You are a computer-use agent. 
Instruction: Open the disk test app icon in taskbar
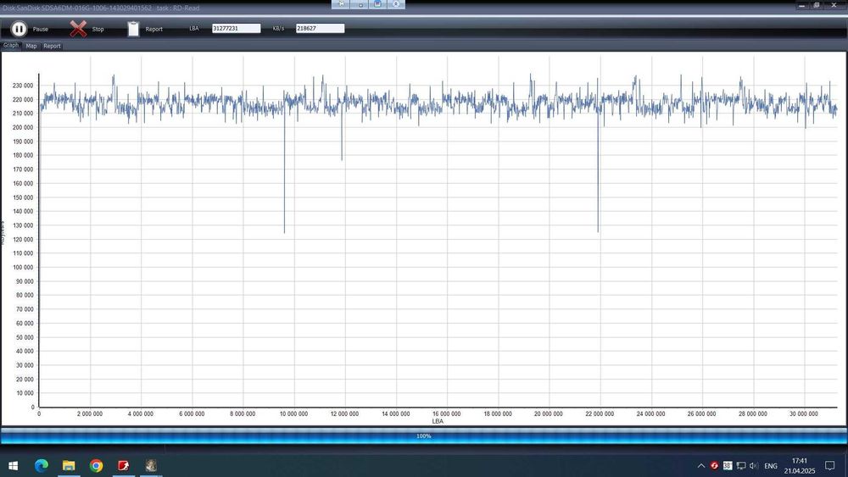point(151,465)
